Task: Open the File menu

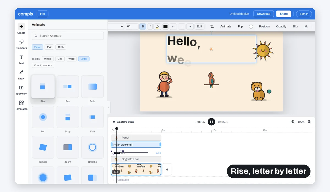Action: click(x=42, y=14)
